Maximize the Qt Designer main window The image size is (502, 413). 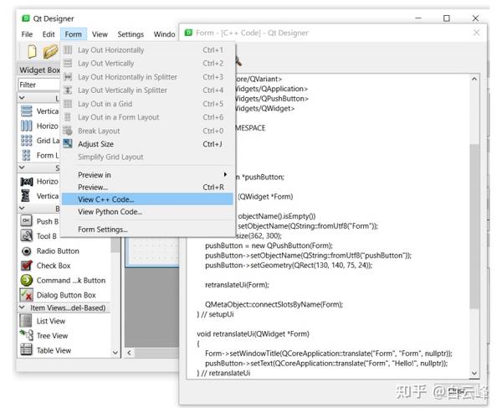click(447, 18)
